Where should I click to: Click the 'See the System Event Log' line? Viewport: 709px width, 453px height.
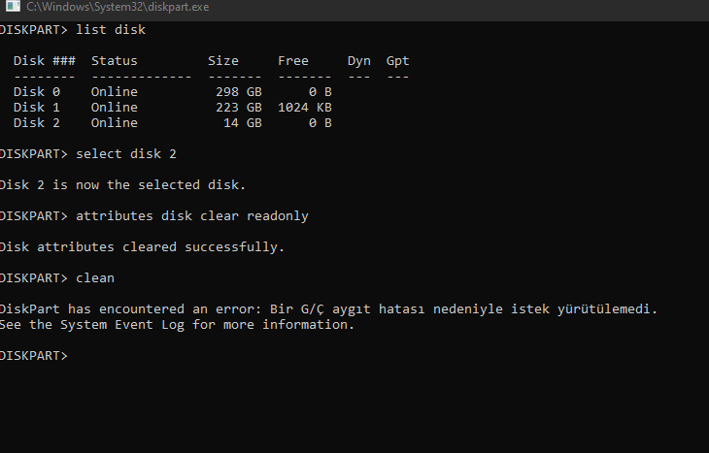177,325
